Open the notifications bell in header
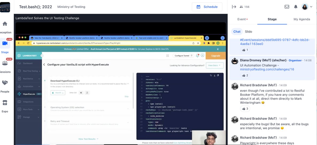Screen dimensions: 317x145 296,7
